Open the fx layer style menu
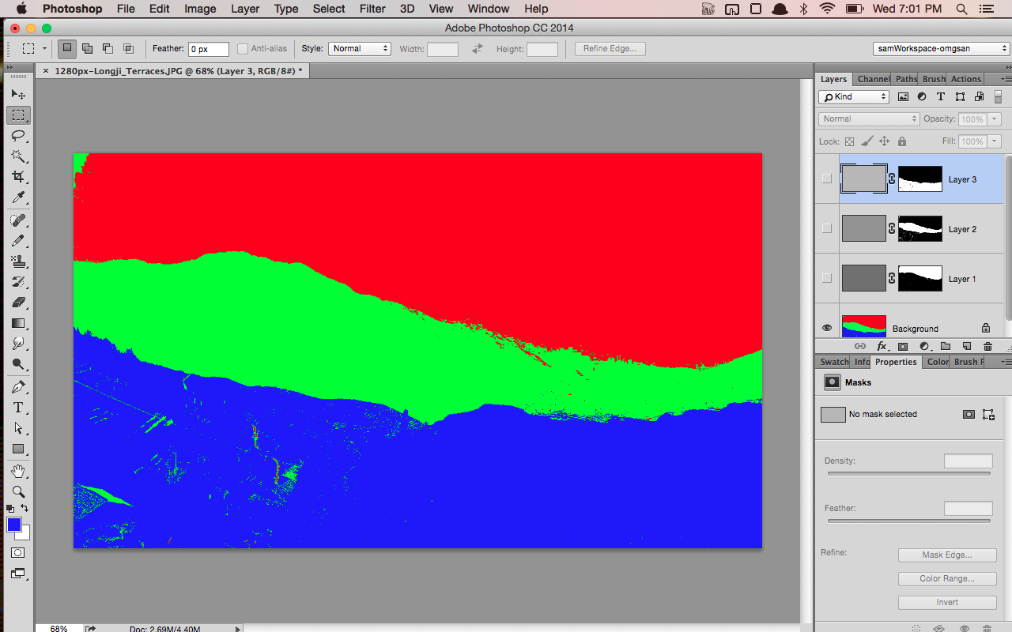The image size is (1012, 632). tap(882, 347)
